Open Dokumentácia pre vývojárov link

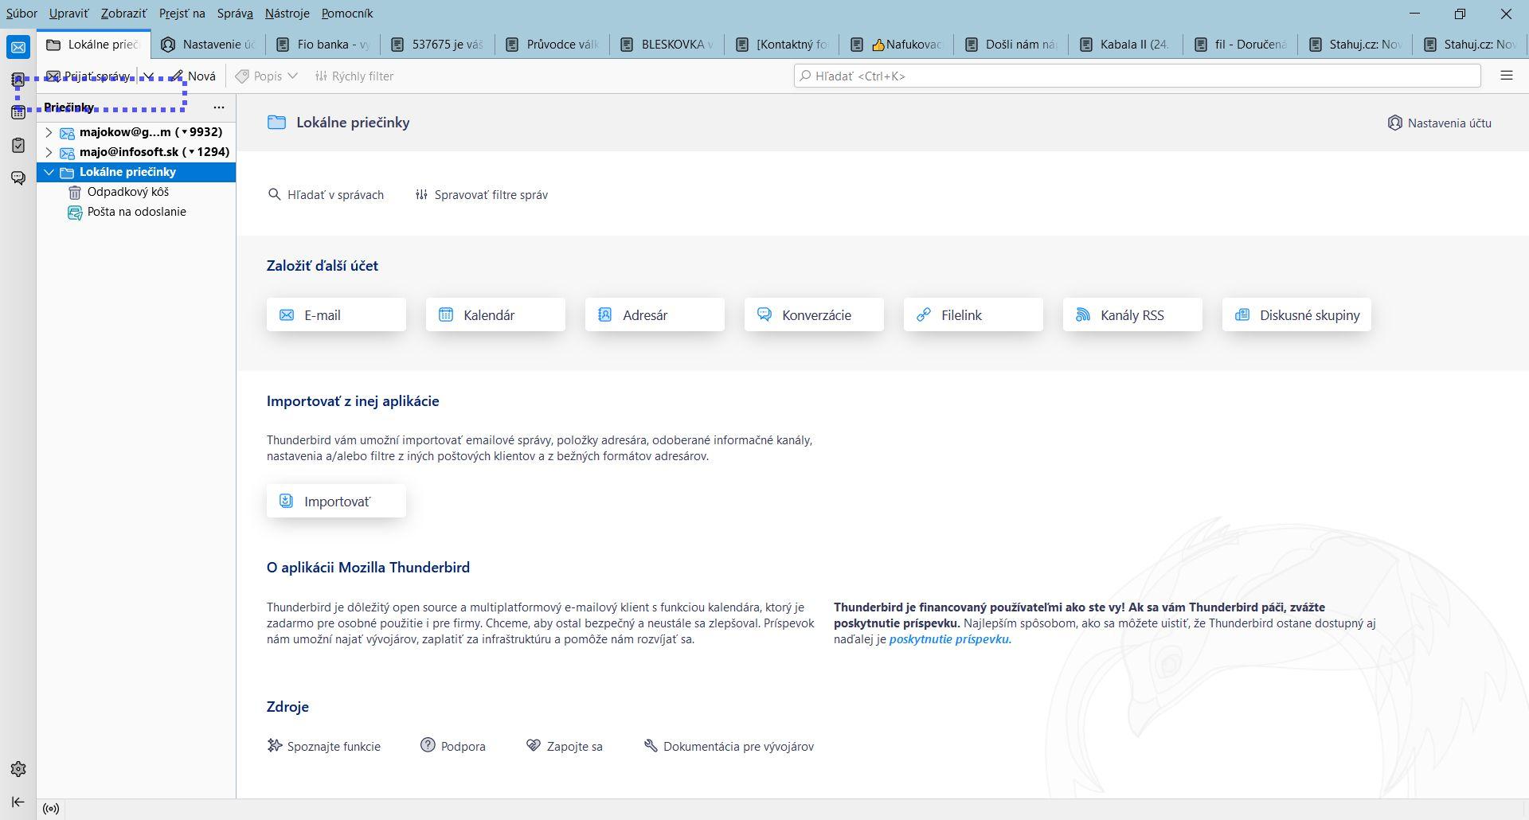point(729,746)
